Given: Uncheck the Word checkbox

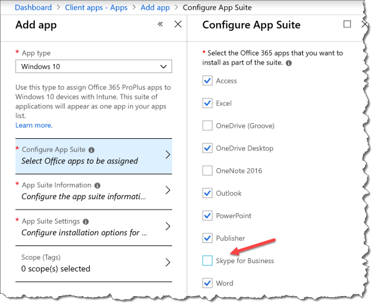Looking at the screenshot, I should 207,283.
